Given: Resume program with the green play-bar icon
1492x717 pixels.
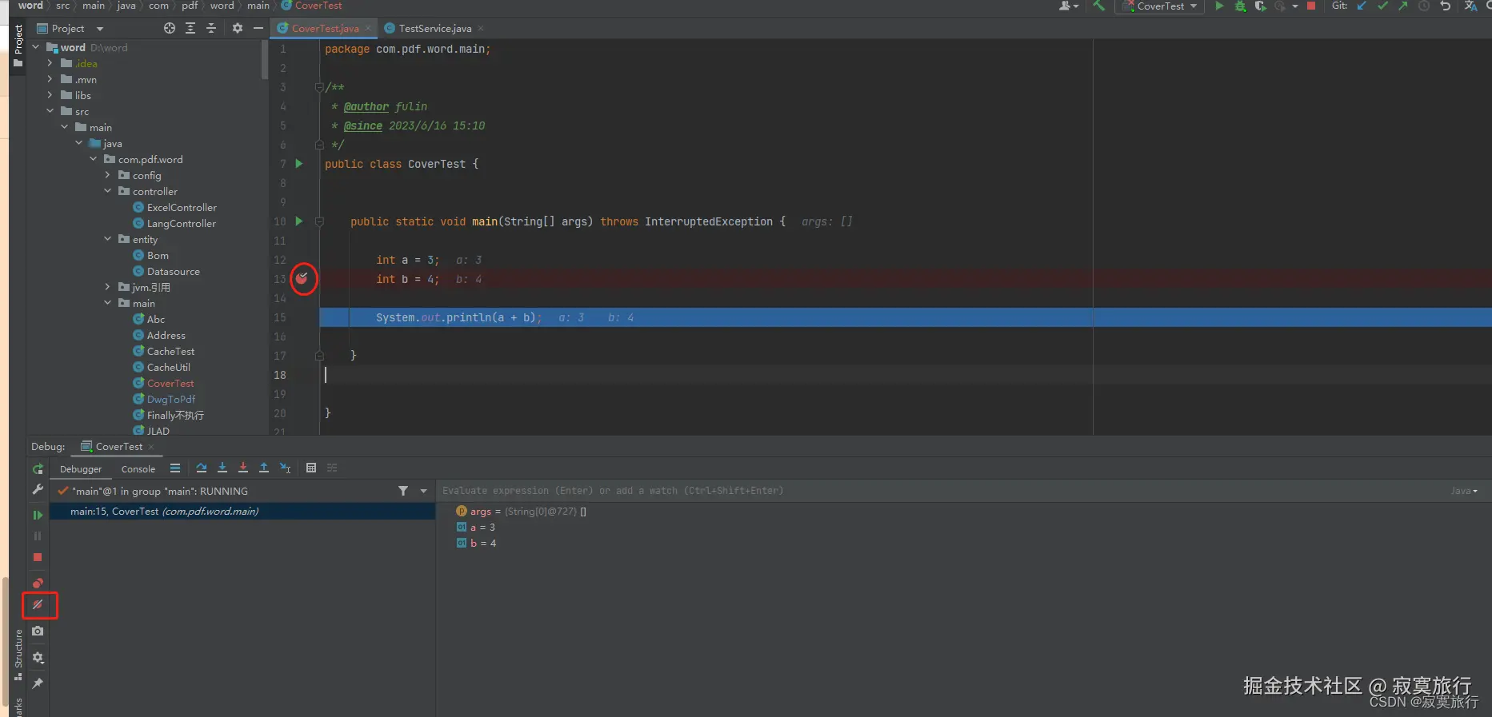Looking at the screenshot, I should 38,515.
